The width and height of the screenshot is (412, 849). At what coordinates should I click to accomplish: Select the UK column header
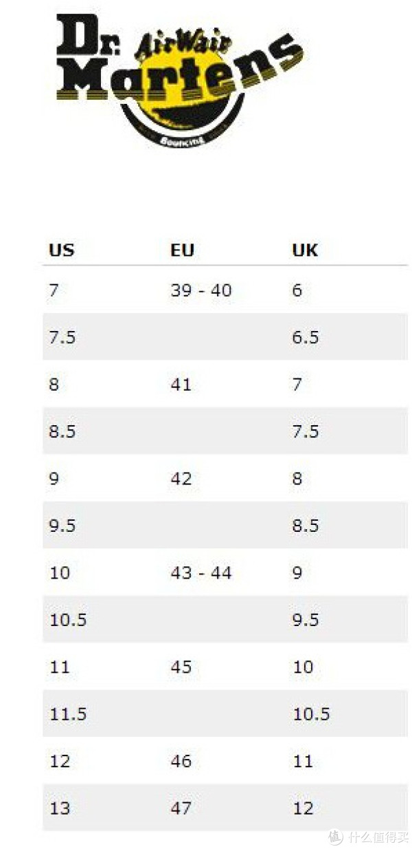305,250
